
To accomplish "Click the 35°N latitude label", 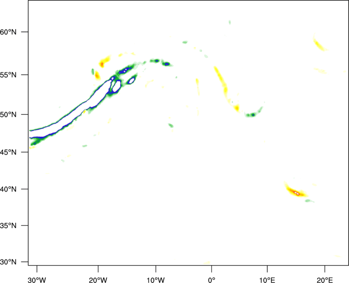I will [x=8, y=226].
